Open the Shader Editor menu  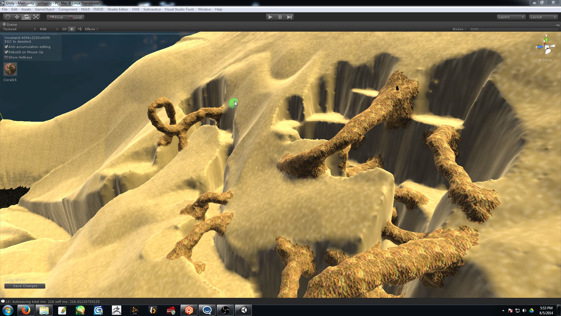tap(117, 9)
